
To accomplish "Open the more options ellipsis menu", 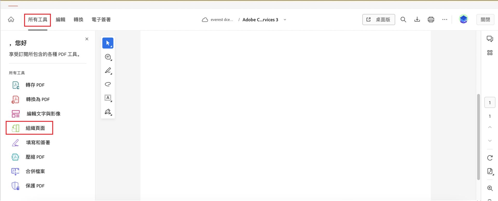I will pyautogui.click(x=445, y=20).
